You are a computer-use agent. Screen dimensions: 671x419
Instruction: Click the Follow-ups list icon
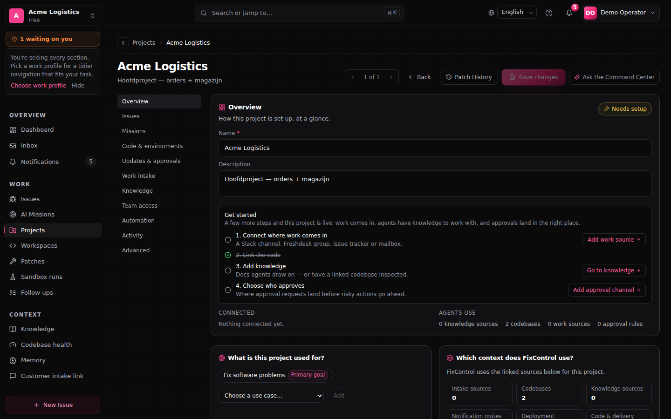(x=13, y=293)
